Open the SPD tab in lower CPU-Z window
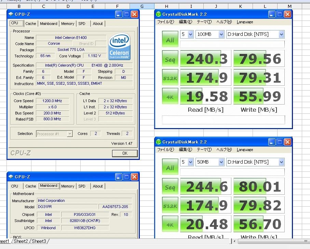310x249 pixels. [82, 186]
